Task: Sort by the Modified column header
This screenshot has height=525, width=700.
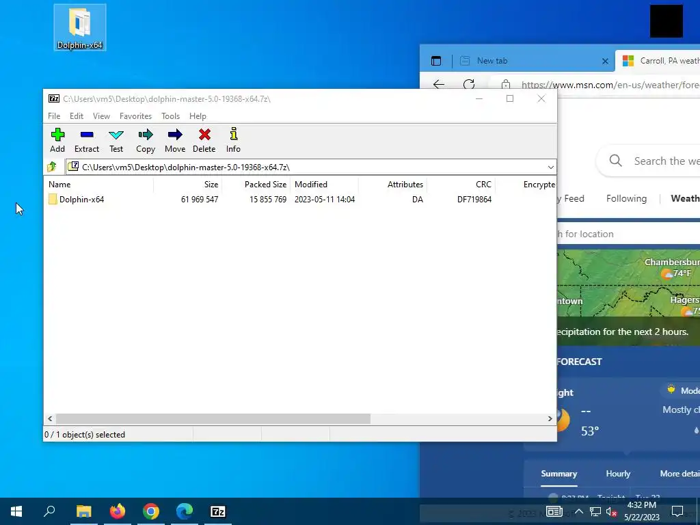Action: (x=324, y=185)
